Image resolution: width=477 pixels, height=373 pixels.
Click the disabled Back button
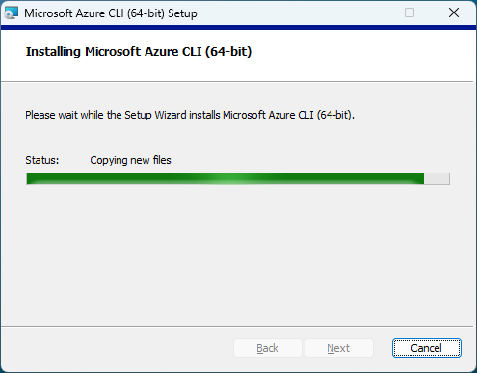coord(268,348)
